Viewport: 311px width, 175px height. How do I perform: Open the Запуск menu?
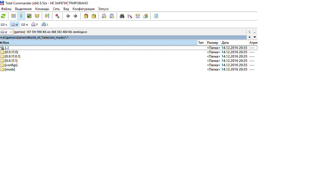103,9
